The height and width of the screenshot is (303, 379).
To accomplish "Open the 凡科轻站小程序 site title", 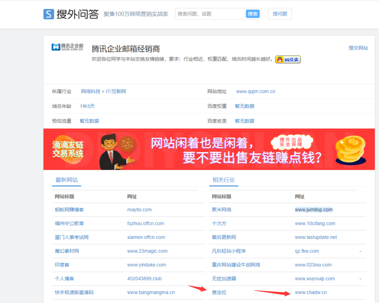I will [229, 251].
